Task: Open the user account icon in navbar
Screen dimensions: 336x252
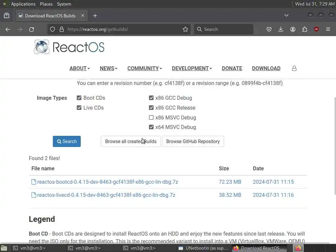Action: [x=294, y=68]
